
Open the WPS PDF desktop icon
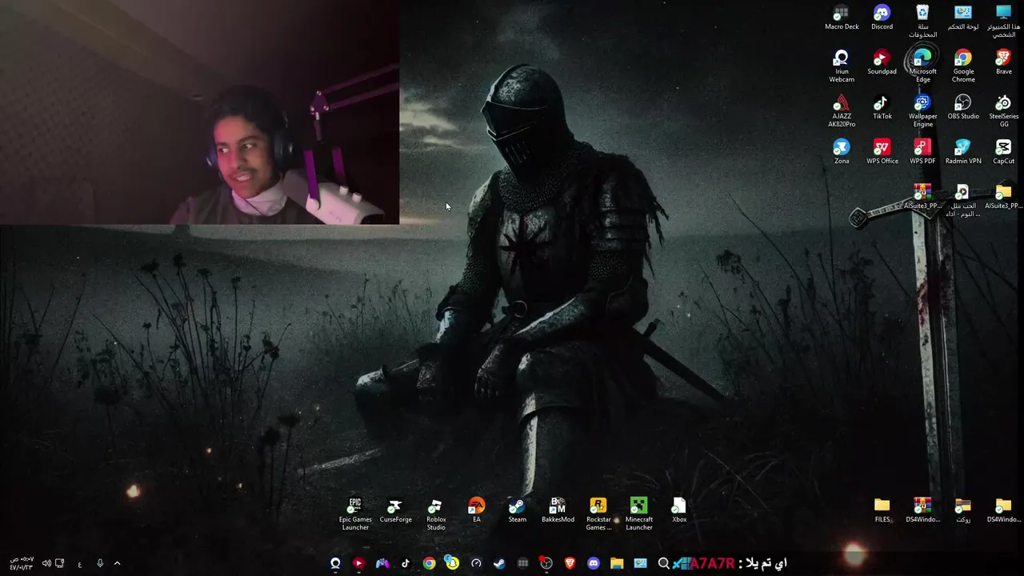922,152
